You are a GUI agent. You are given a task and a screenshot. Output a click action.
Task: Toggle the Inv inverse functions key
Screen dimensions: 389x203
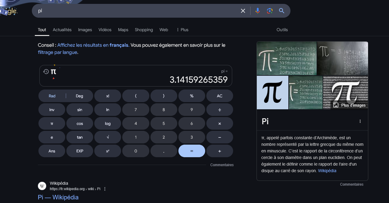(52, 110)
